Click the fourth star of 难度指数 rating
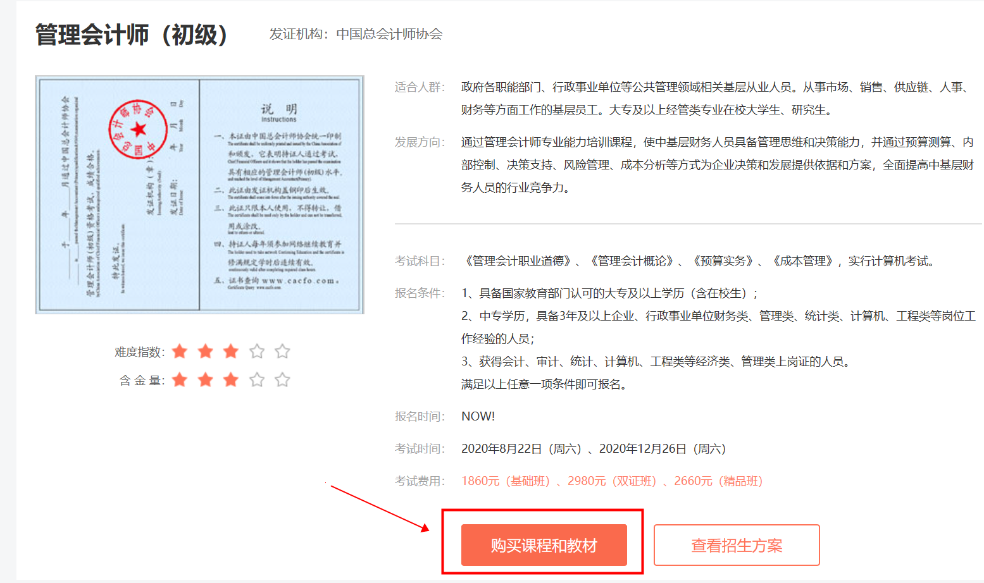This screenshot has height=583, width=984. coord(257,352)
